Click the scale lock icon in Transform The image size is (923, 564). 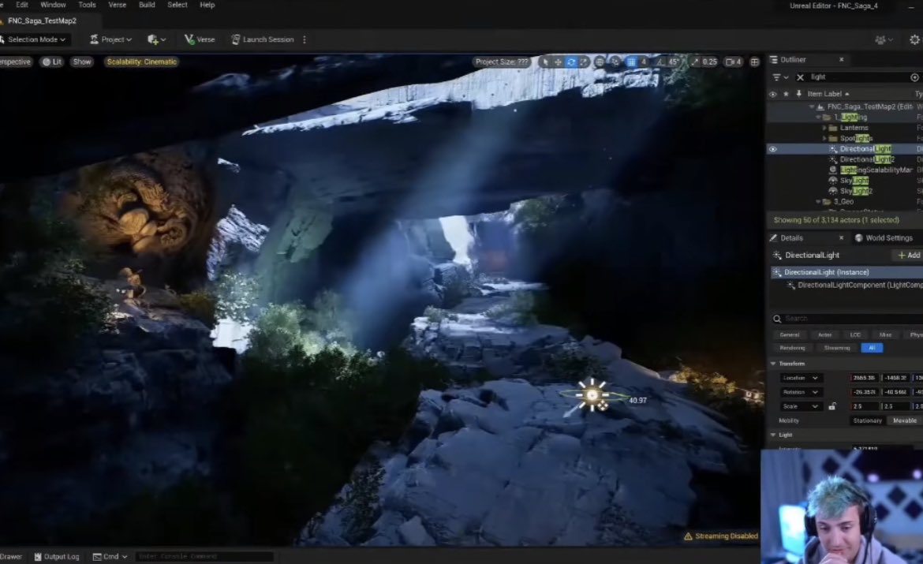pyautogui.click(x=834, y=406)
